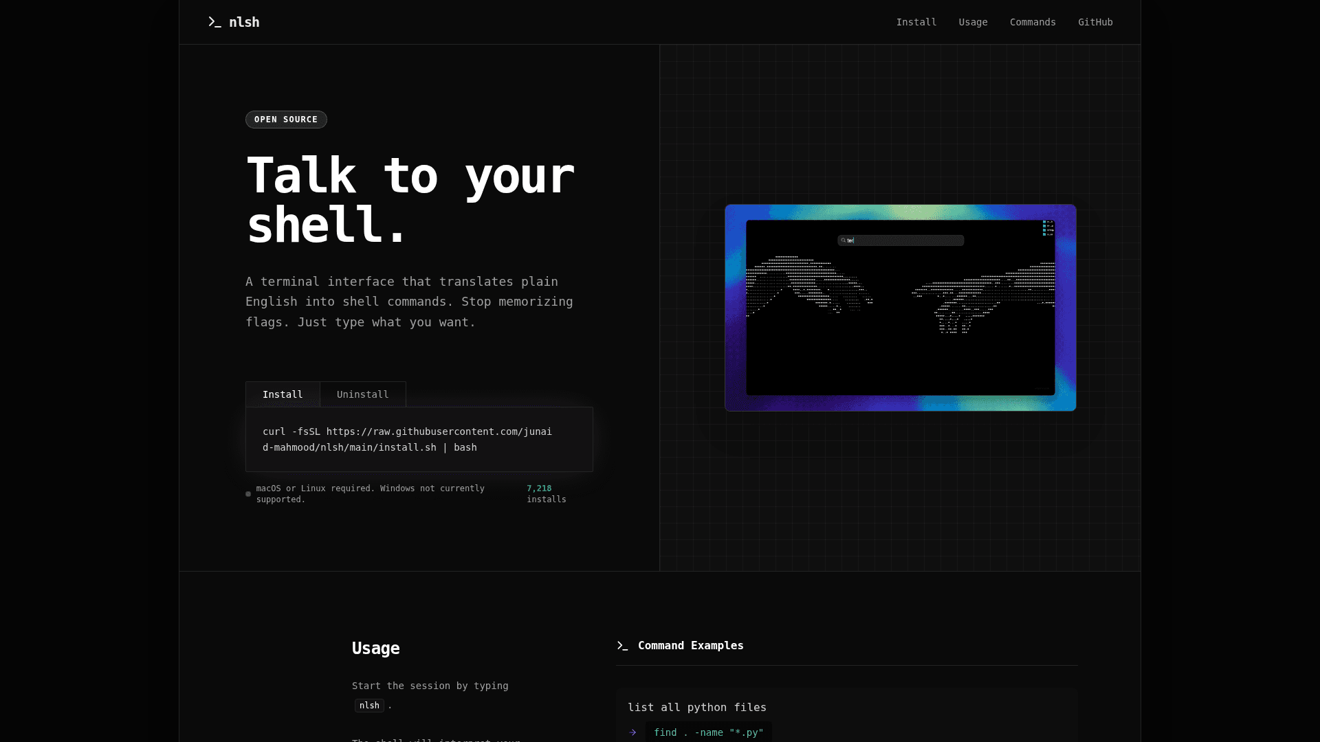The height and width of the screenshot is (742, 1320).
Task: Click the gray status dot near macOS note
Action: click(x=248, y=494)
